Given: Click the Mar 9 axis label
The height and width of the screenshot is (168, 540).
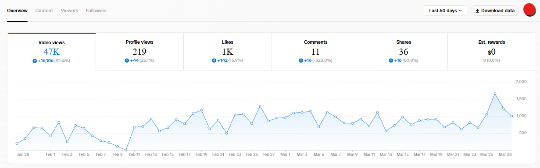Looking at the screenshot, I should tap(352, 154).
